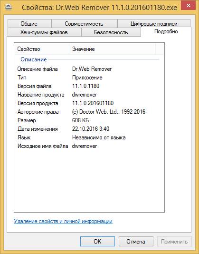The image size is (199, 254).
Task: Click the 11.1.0.1180 file version value
Action: [x=86, y=86]
